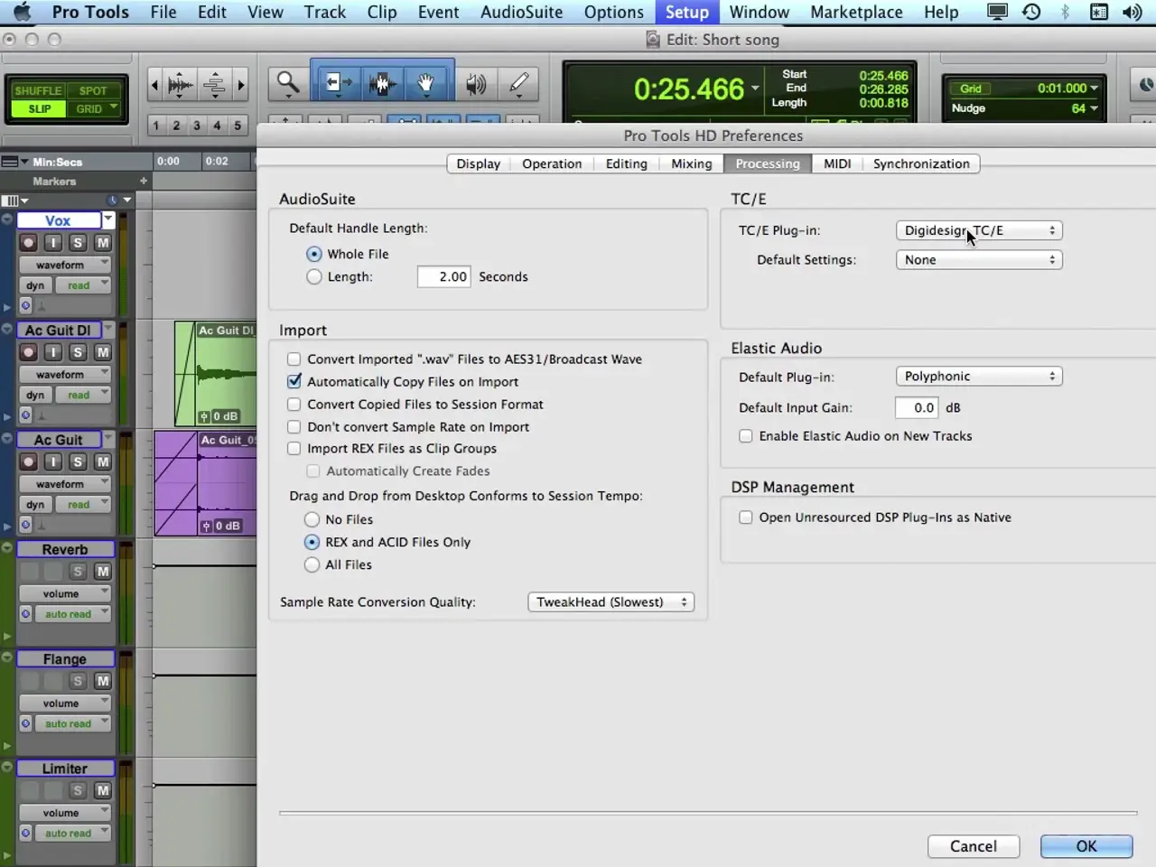Select the Trim tool

(339, 84)
